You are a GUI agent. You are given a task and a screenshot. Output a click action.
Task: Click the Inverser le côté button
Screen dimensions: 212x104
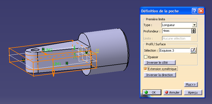pos(160,63)
